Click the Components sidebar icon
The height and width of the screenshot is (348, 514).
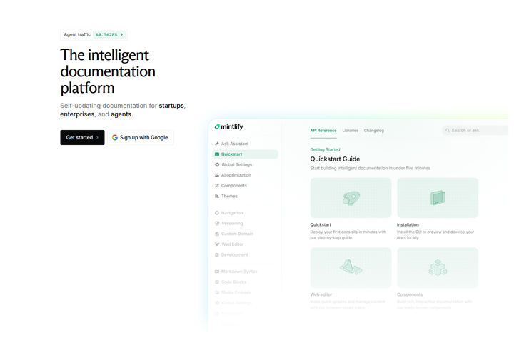(x=217, y=186)
